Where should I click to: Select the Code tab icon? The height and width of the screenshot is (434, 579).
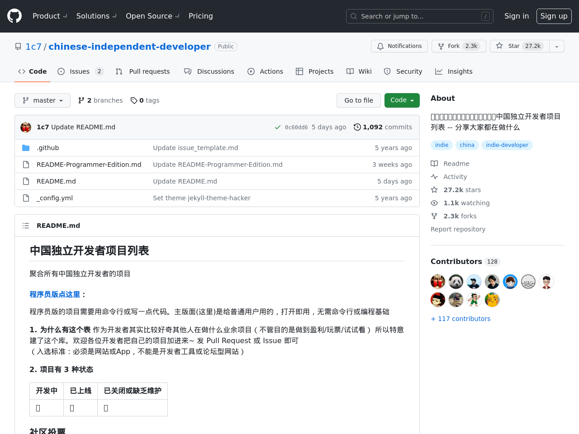pyautogui.click(x=21, y=71)
